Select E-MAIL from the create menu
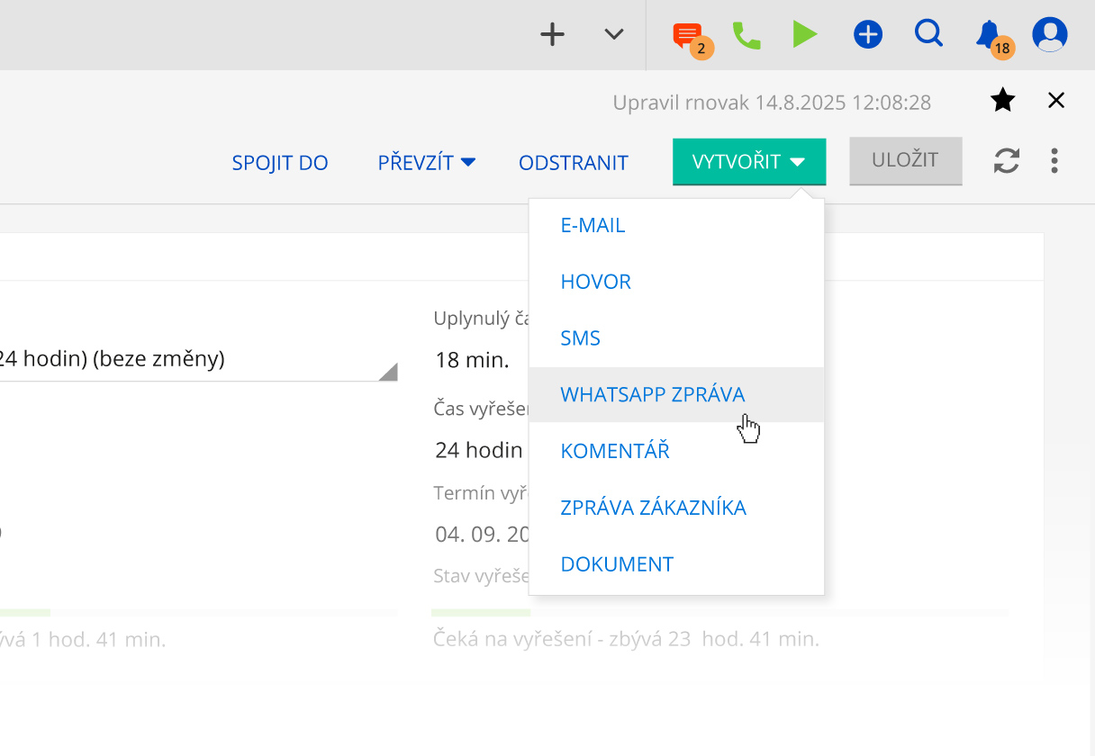Image resolution: width=1095 pixels, height=756 pixels. click(x=593, y=225)
